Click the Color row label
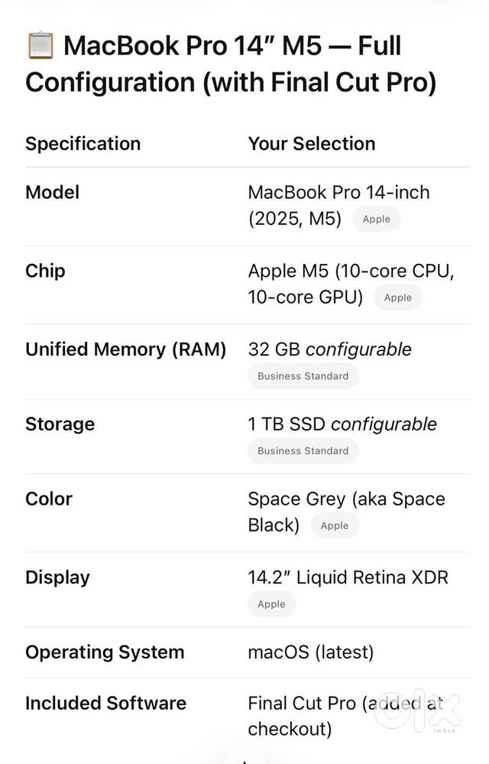Image resolution: width=489 pixels, height=764 pixels. (48, 499)
